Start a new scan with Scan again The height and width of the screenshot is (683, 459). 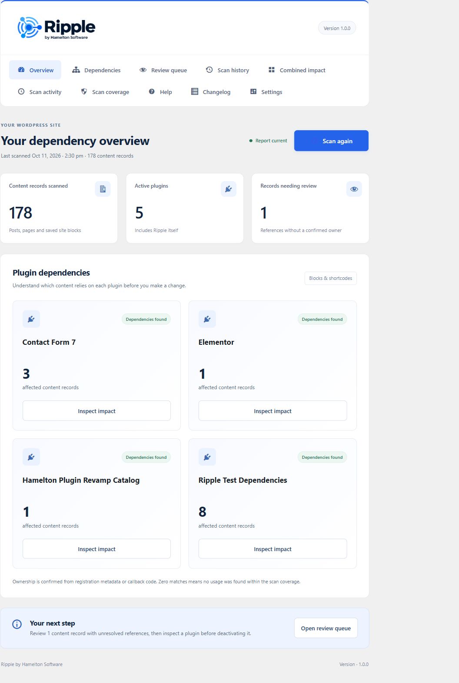pyautogui.click(x=331, y=141)
